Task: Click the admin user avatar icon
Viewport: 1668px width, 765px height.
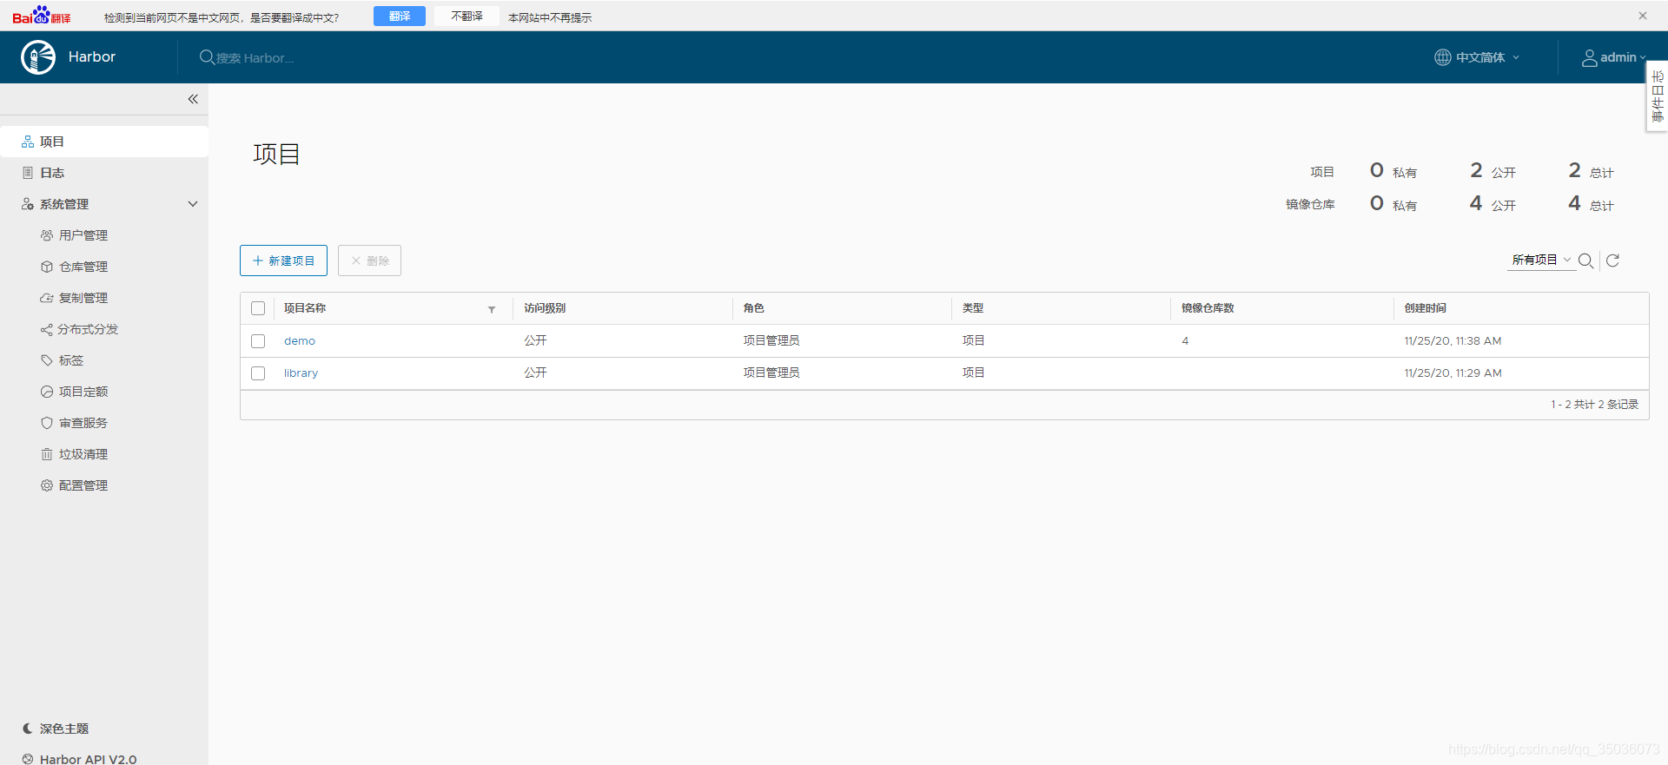Action: pos(1589,57)
